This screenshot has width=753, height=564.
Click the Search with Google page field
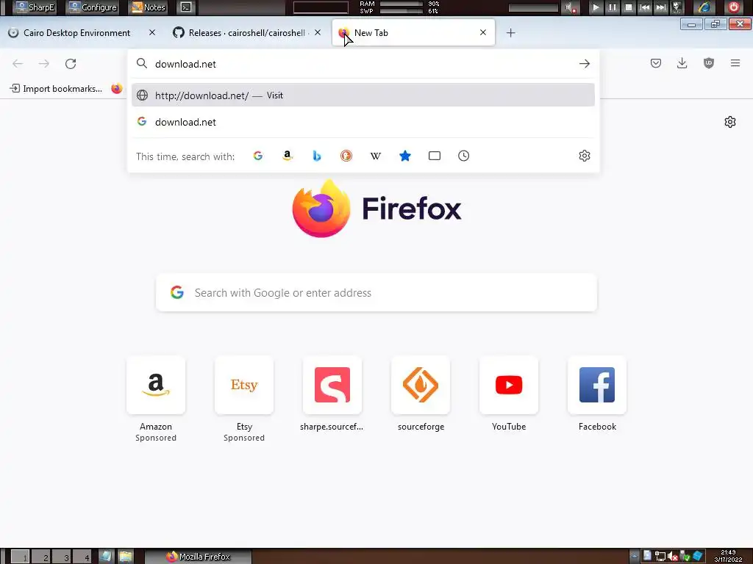click(376, 292)
